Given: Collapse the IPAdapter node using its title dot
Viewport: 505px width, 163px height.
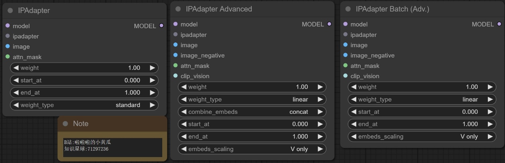Looking at the screenshot, I should pyautogui.click(x=10, y=11).
